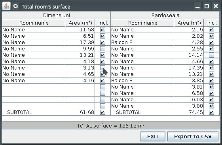This screenshot has height=145, width=222.
Task: Maximize the Total room's surface window
Action: coord(207,6)
